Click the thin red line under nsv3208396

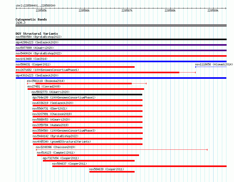122,150
